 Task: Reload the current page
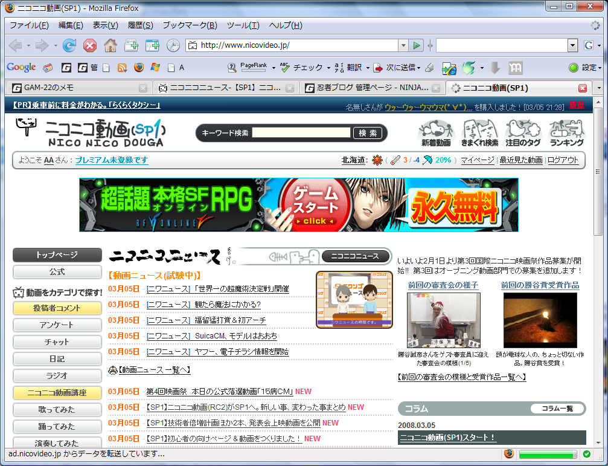coord(69,46)
